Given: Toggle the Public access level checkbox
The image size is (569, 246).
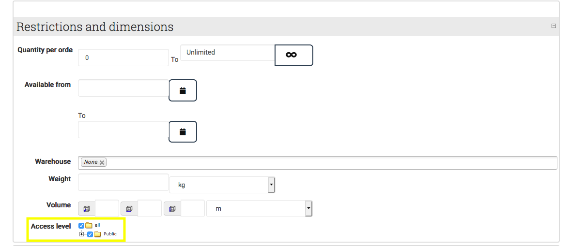Looking at the screenshot, I should [90, 234].
